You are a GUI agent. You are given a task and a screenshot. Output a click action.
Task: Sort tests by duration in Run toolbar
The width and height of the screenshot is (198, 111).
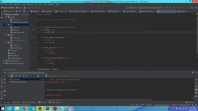point(19,76)
